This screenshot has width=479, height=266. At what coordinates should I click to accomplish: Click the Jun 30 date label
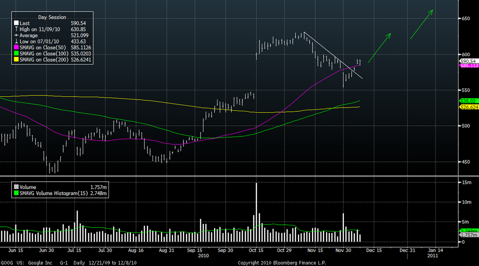pyautogui.click(x=46, y=250)
